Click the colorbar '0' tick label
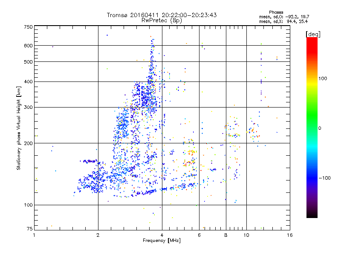 tap(320, 128)
